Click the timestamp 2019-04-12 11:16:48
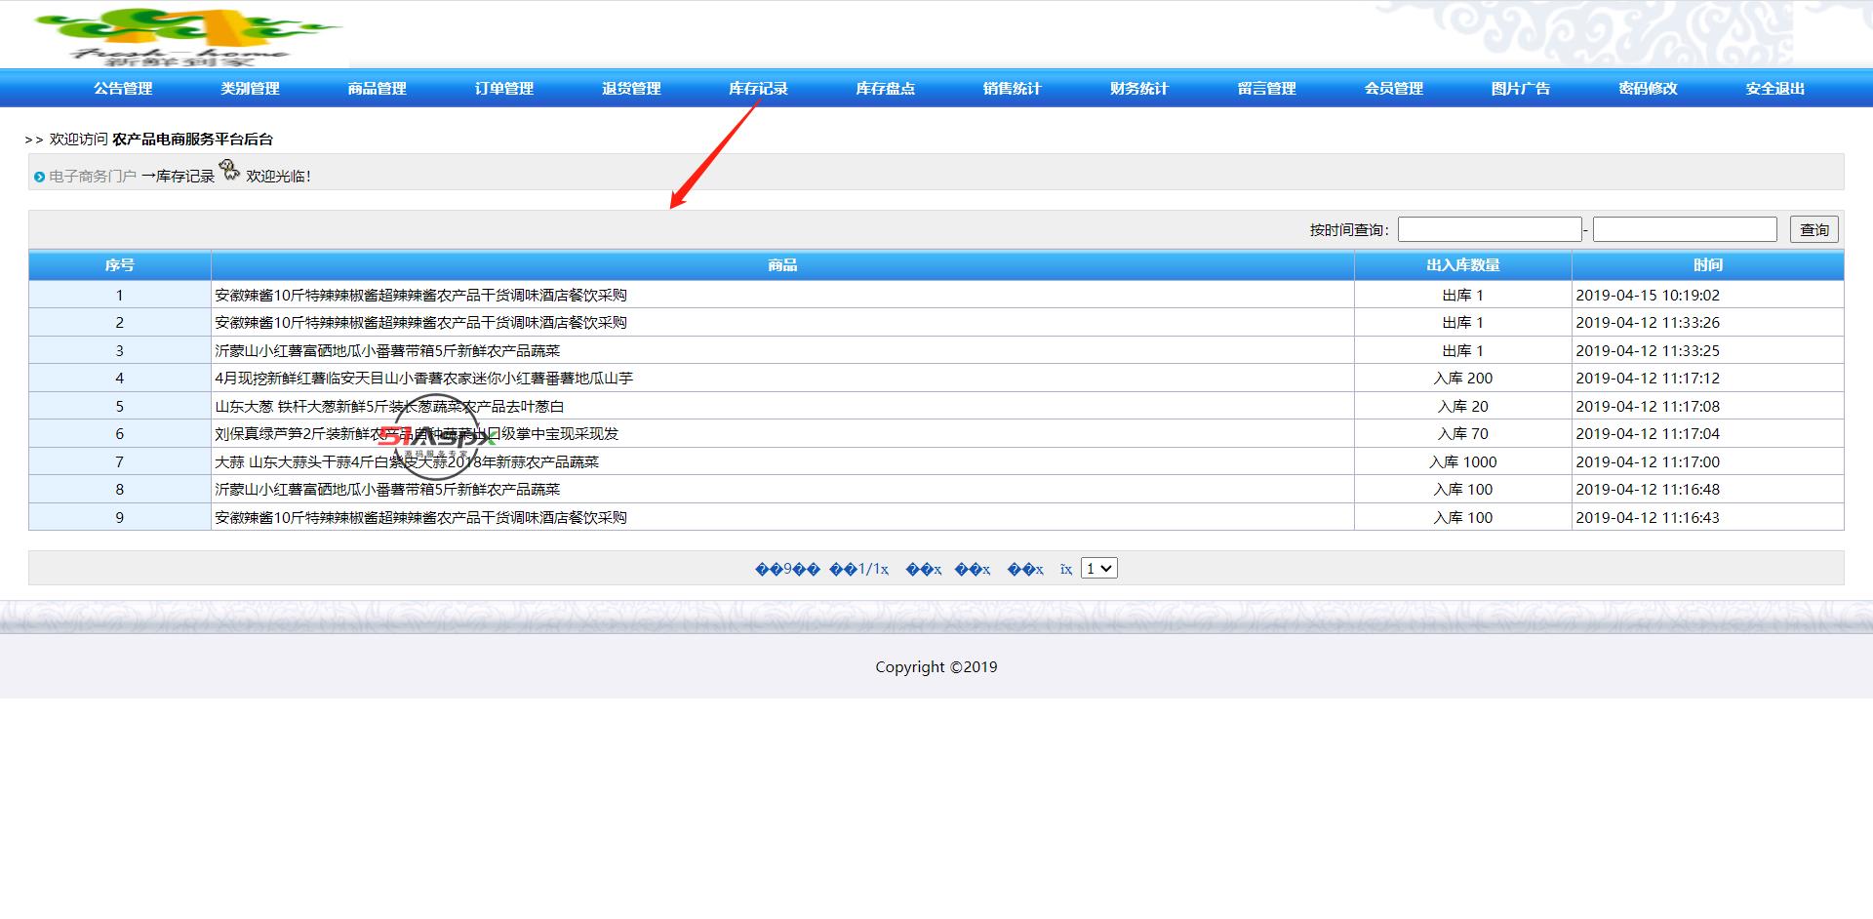 [x=1648, y=490]
